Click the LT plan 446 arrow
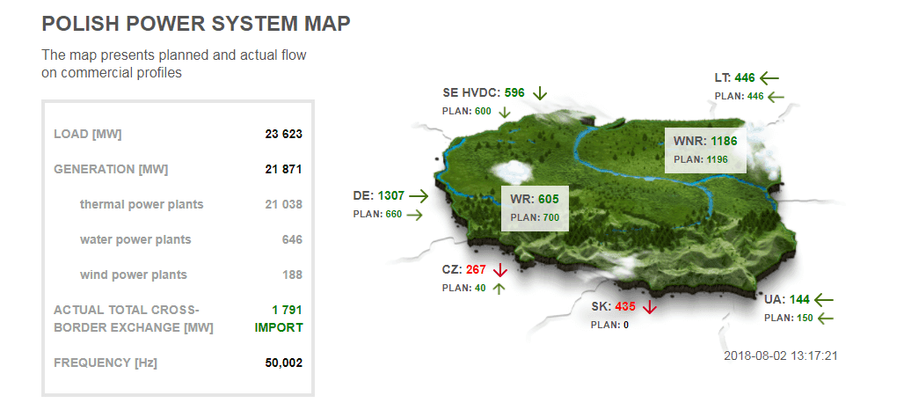Screen dimensions: 911x403 point(776,96)
